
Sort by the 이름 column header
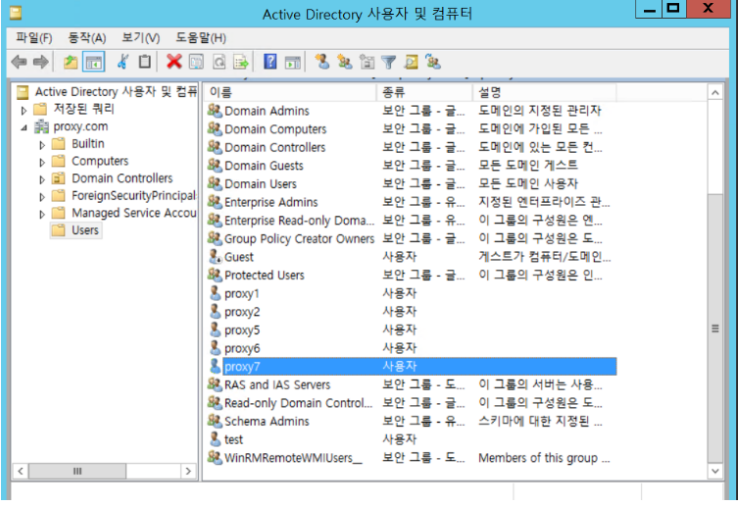tap(290, 92)
